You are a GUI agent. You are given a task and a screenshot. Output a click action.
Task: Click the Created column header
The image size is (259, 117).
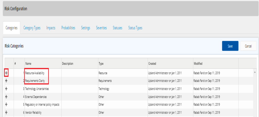tap(171, 63)
